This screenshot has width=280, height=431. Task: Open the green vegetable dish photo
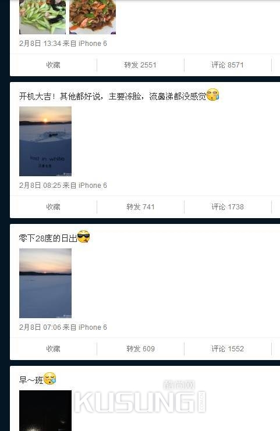(x=42, y=17)
